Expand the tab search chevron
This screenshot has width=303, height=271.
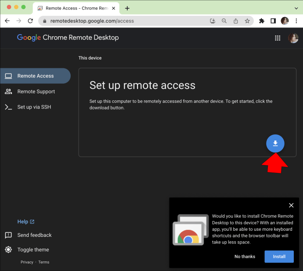click(x=296, y=8)
